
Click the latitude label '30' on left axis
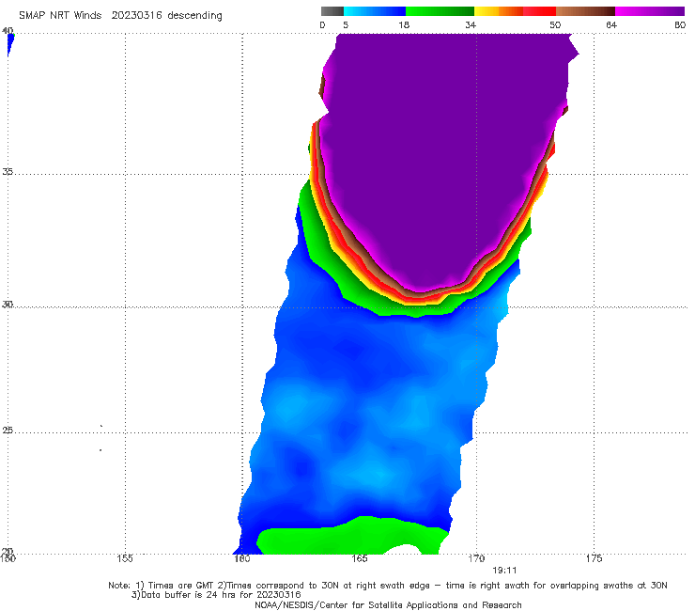[8, 305]
